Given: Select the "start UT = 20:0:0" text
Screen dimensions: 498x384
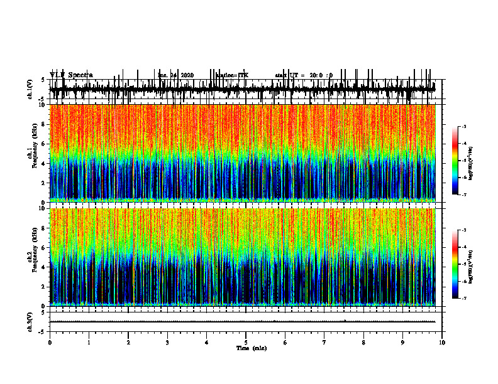Looking at the screenshot, I should [x=304, y=75].
